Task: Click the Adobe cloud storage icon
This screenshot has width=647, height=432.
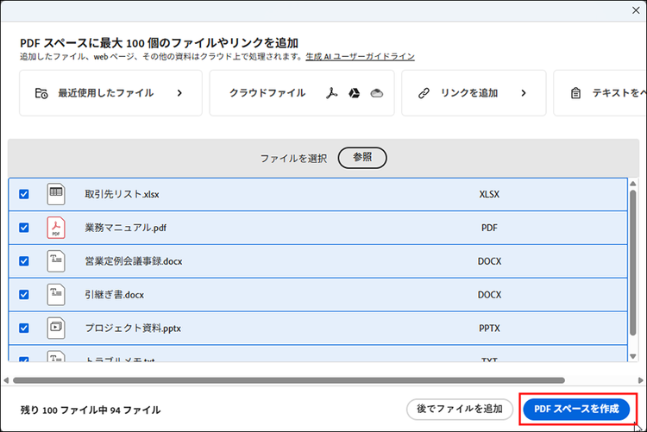Action: point(330,93)
